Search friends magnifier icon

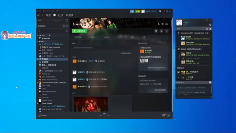[x=203, y=29]
